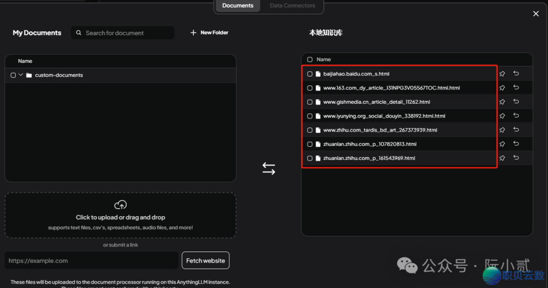The image size is (548, 288).
Task: Remove www.iyunying.org douyin file from workspace
Action: [x=516, y=116]
